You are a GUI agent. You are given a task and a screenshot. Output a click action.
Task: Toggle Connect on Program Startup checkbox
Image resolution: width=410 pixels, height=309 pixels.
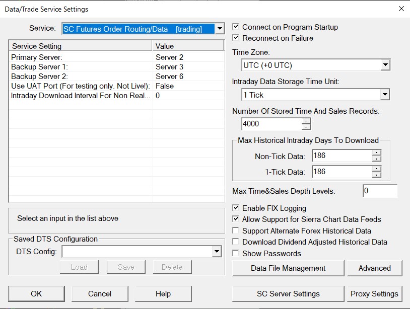pyautogui.click(x=236, y=27)
